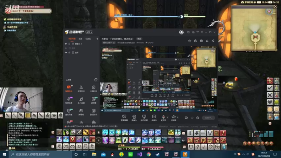The width and height of the screenshot is (281, 158).
Task: Open Steam from taskbar
Action: tap(158, 154)
